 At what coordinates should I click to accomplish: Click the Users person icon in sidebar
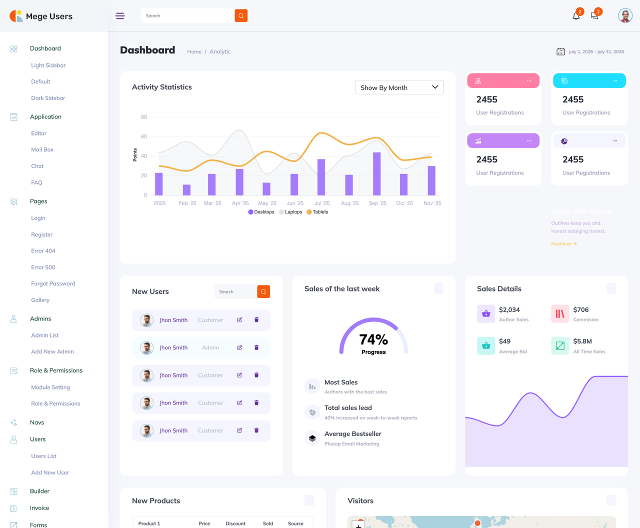coord(14,439)
